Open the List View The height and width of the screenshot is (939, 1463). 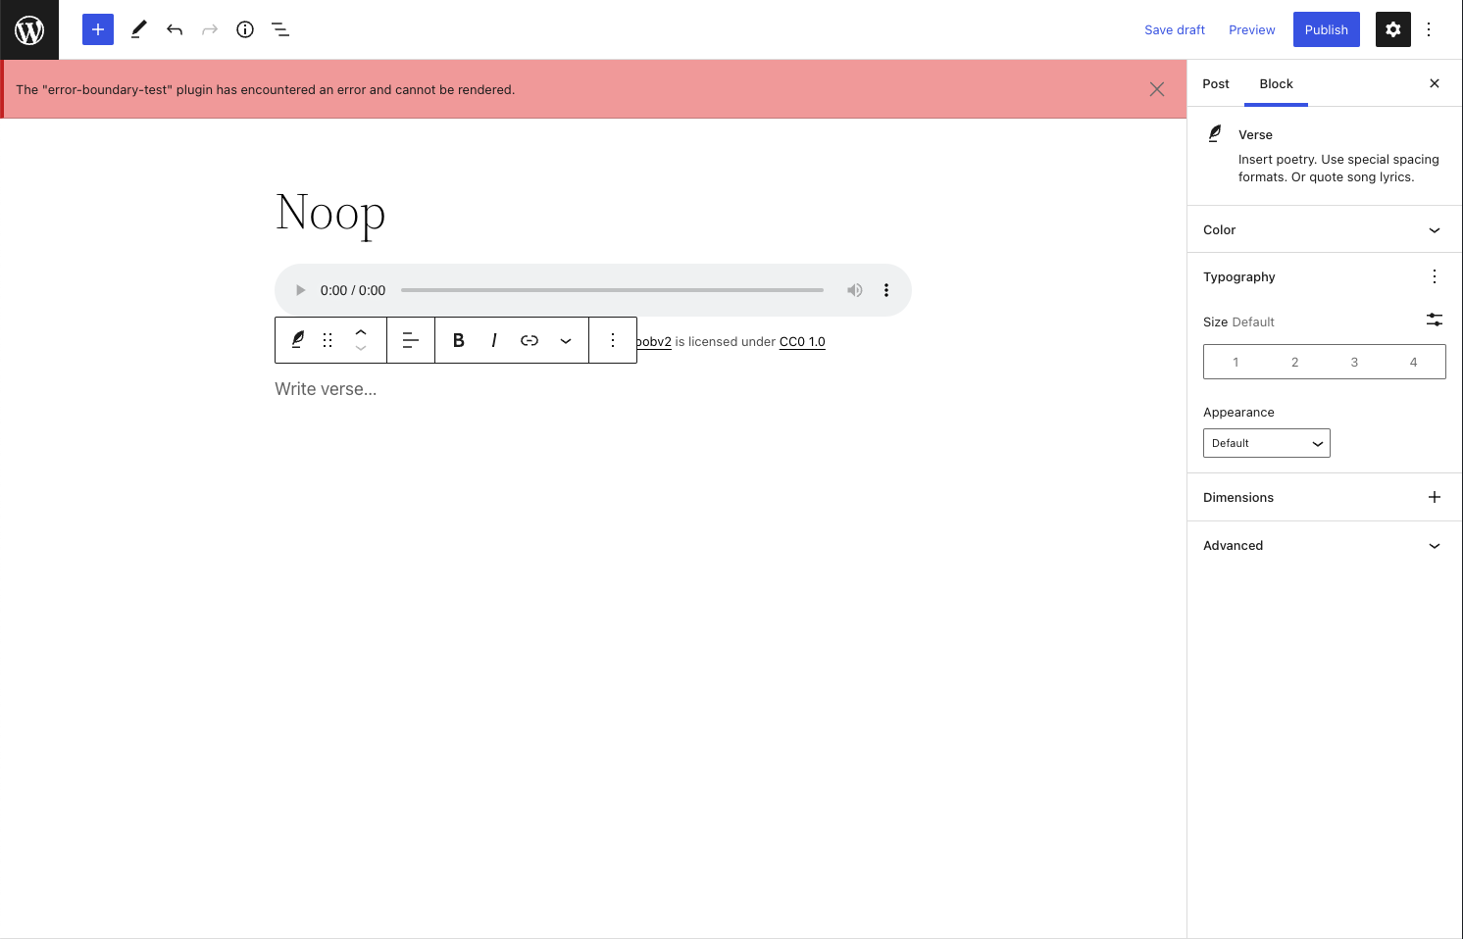[280, 29]
